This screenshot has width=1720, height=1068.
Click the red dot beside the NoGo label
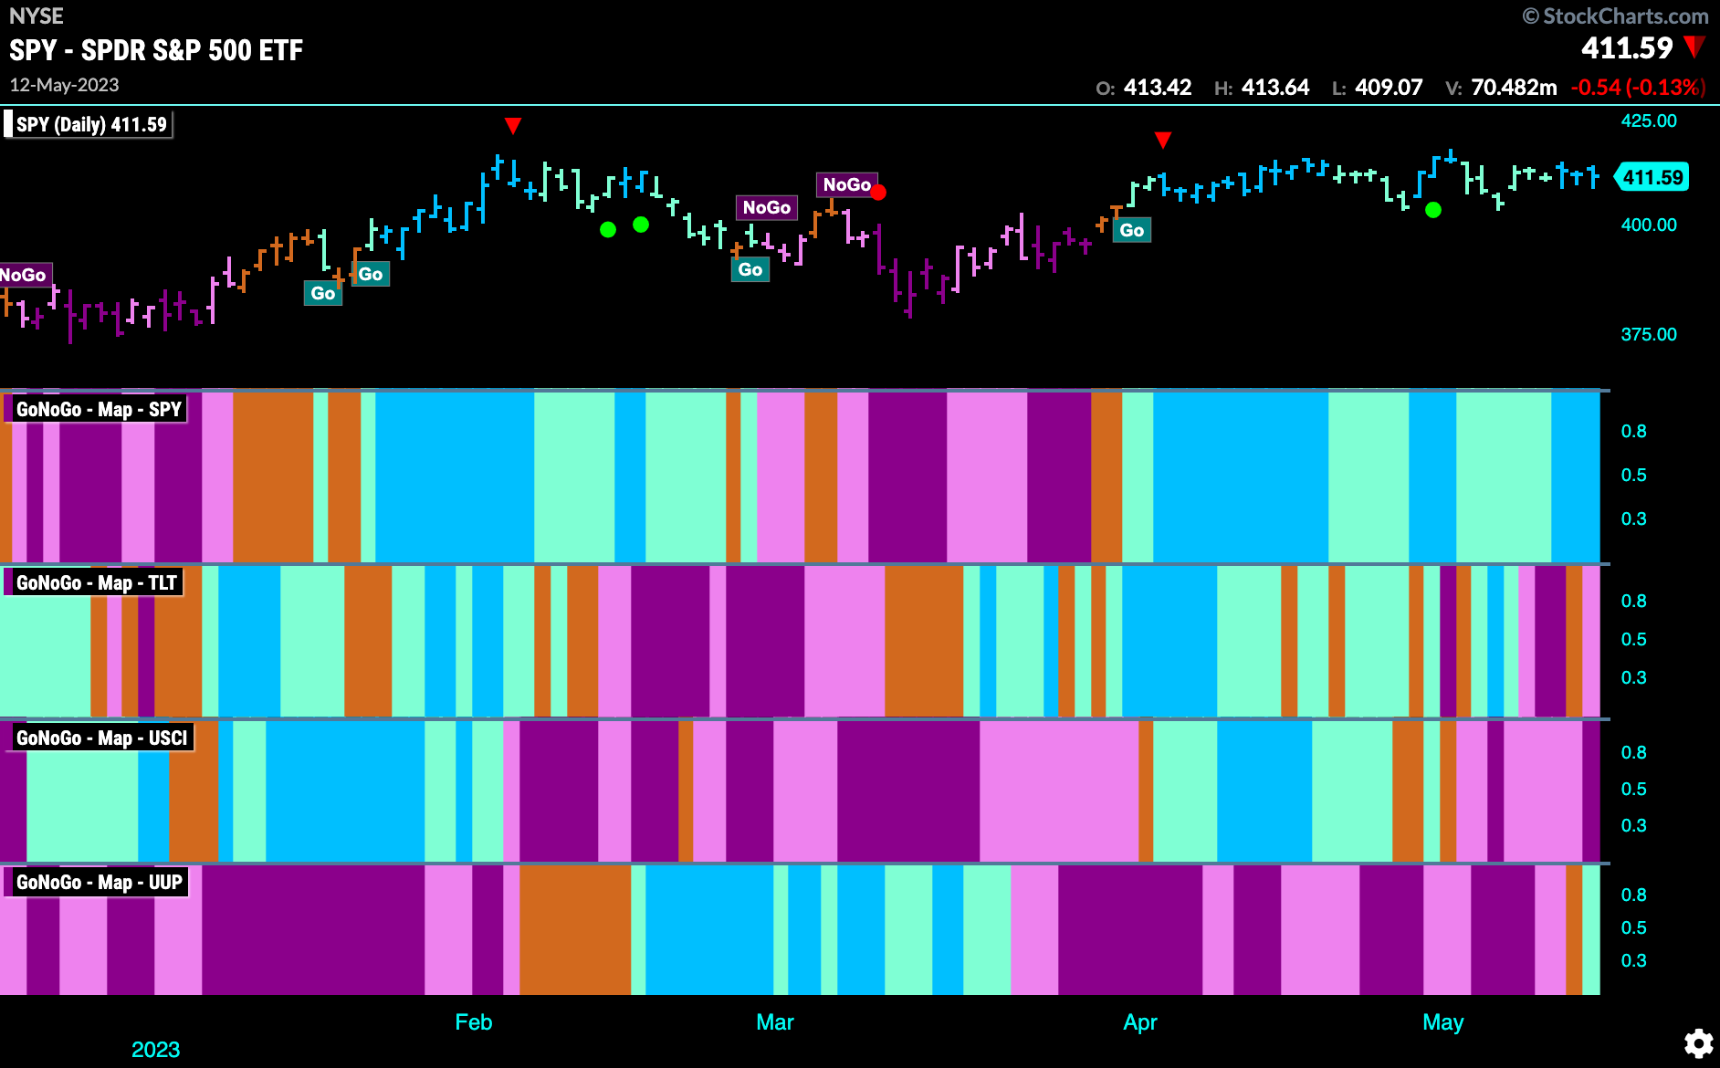[878, 193]
